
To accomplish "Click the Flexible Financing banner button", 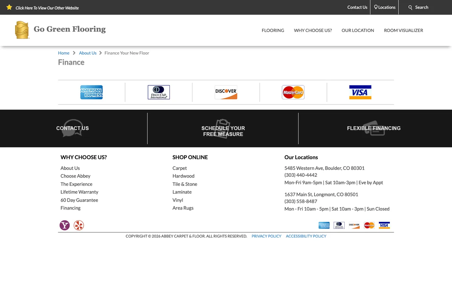I will pyautogui.click(x=374, y=128).
